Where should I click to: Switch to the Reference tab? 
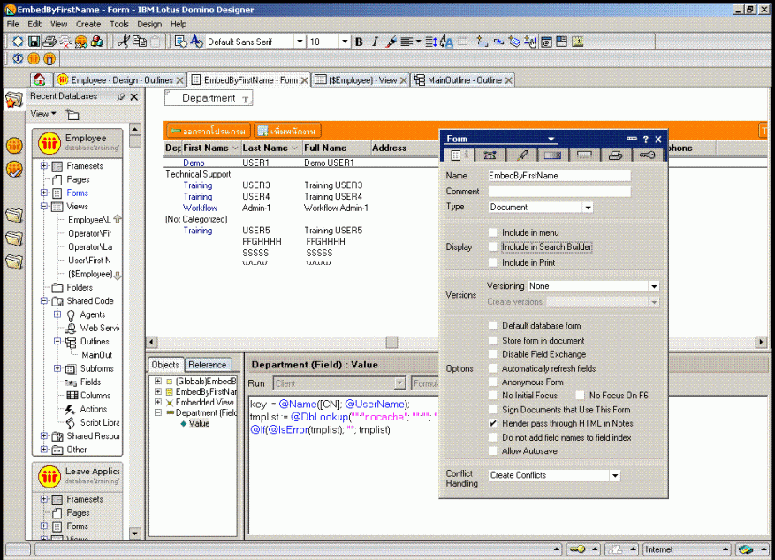[x=207, y=365]
